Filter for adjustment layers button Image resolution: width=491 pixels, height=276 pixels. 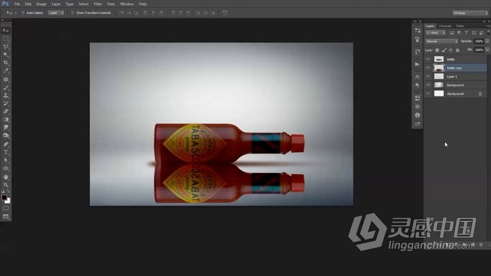[459, 33]
